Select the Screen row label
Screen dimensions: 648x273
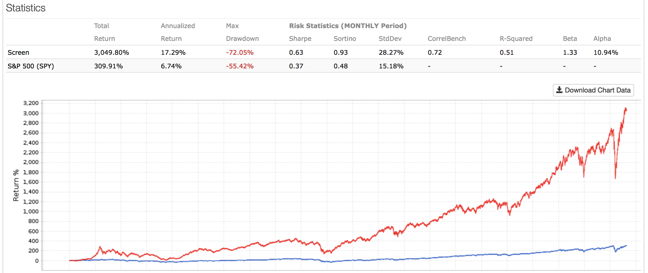coord(18,52)
